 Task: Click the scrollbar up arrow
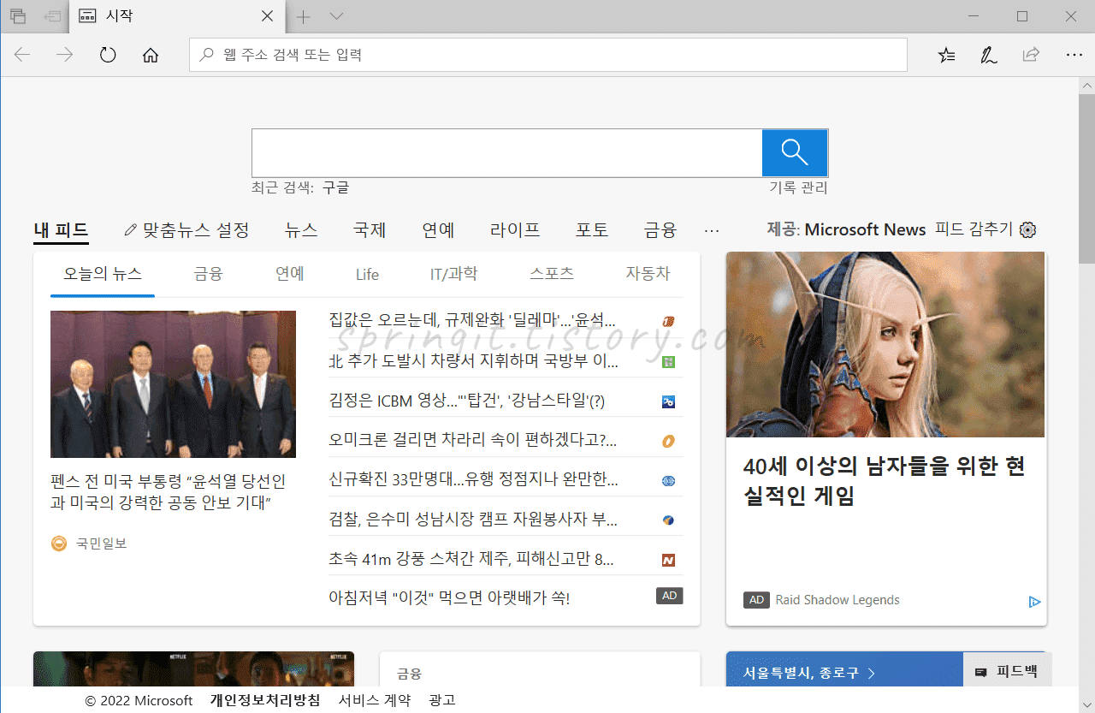coord(1086,86)
